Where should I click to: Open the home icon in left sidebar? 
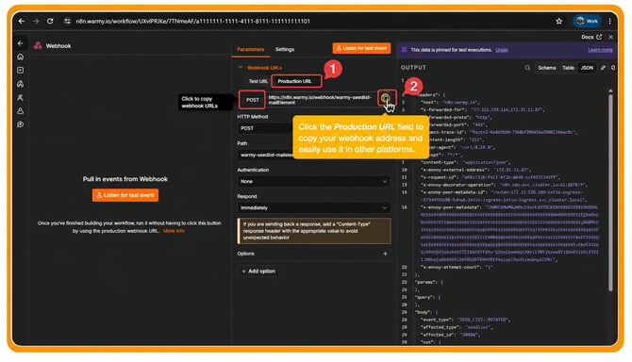tap(20, 57)
